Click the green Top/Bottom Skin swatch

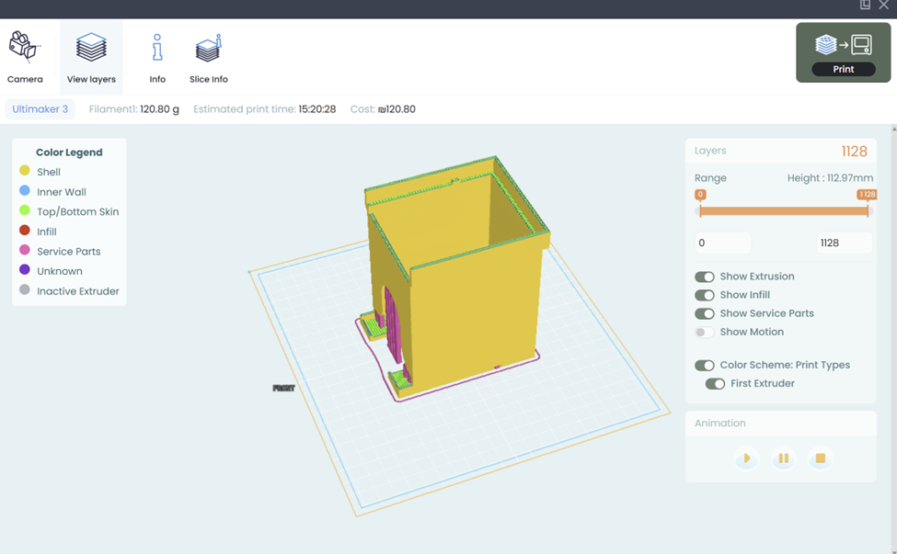[25, 210]
